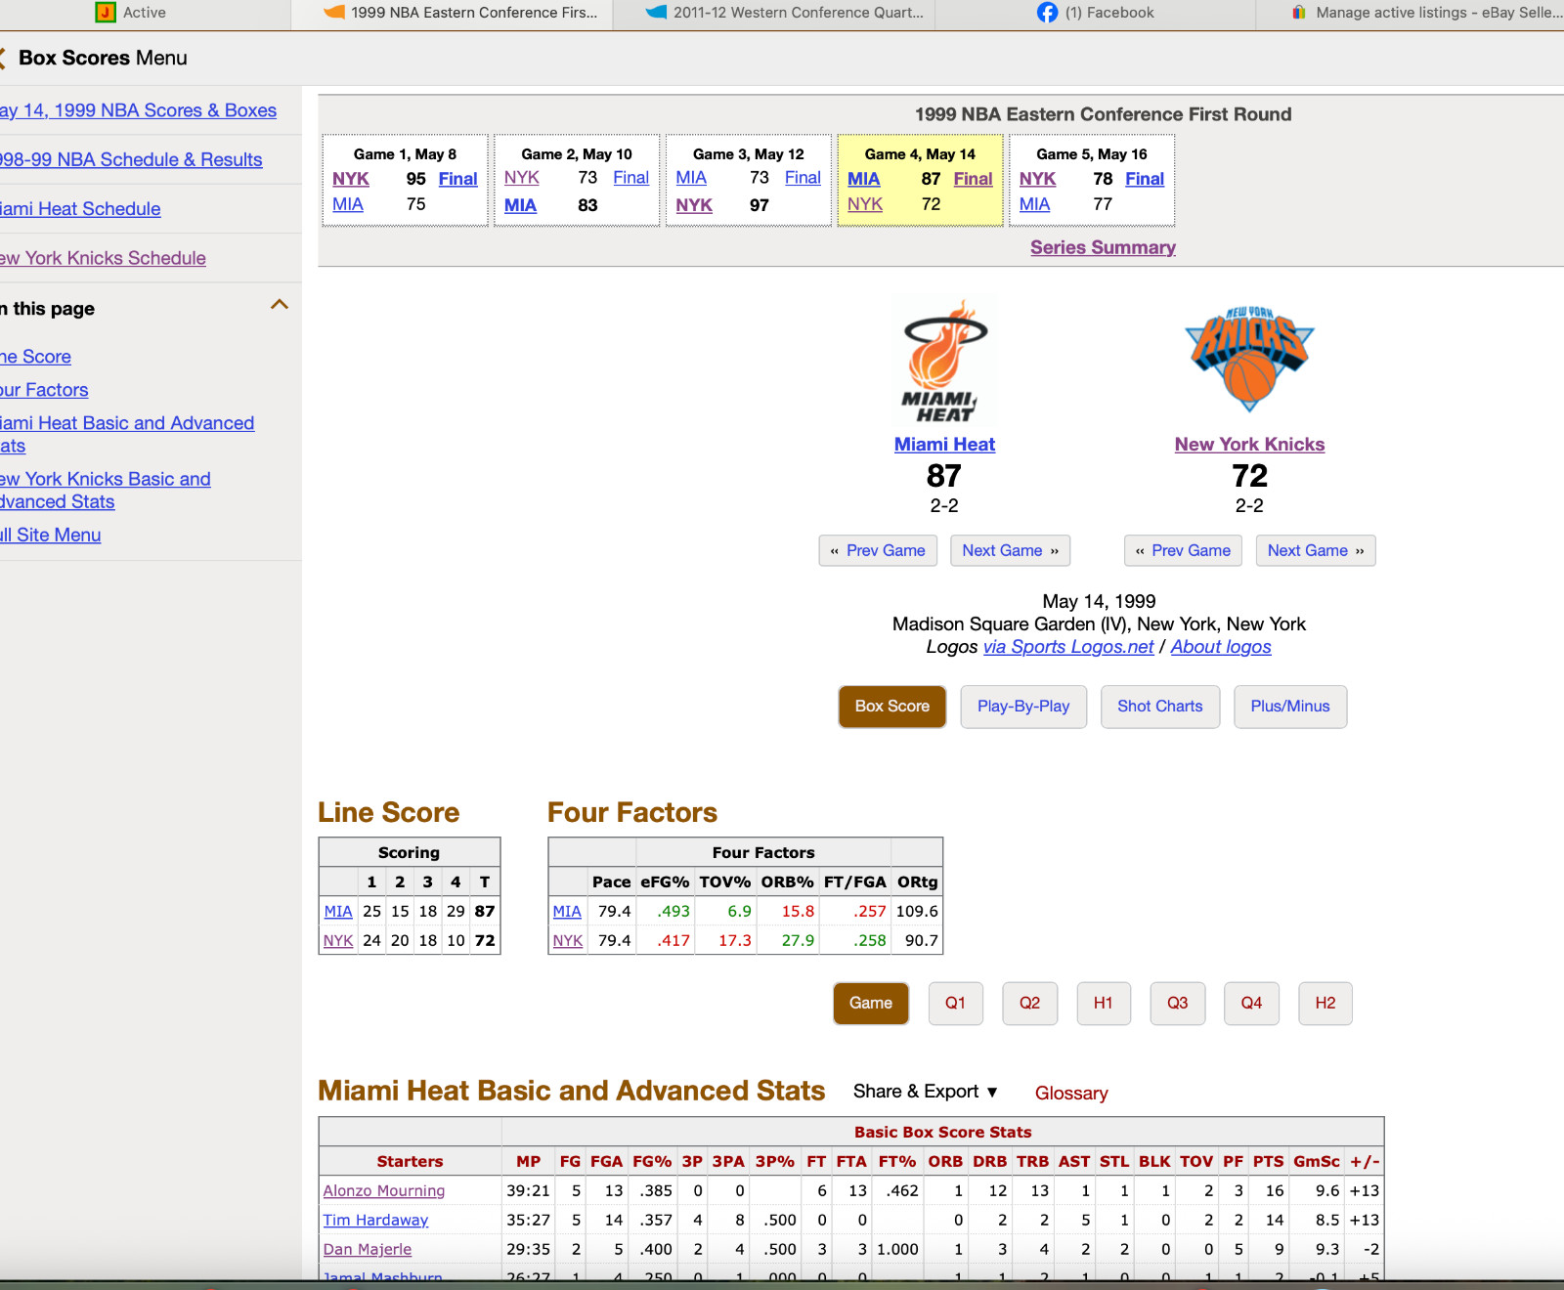Click NYK link in Line Score table

tap(338, 941)
